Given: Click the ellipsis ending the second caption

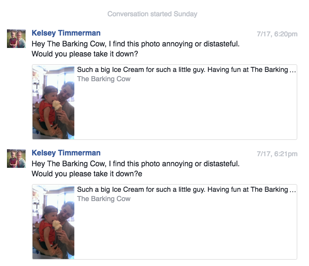Looking at the screenshot, I should pos(293,191).
